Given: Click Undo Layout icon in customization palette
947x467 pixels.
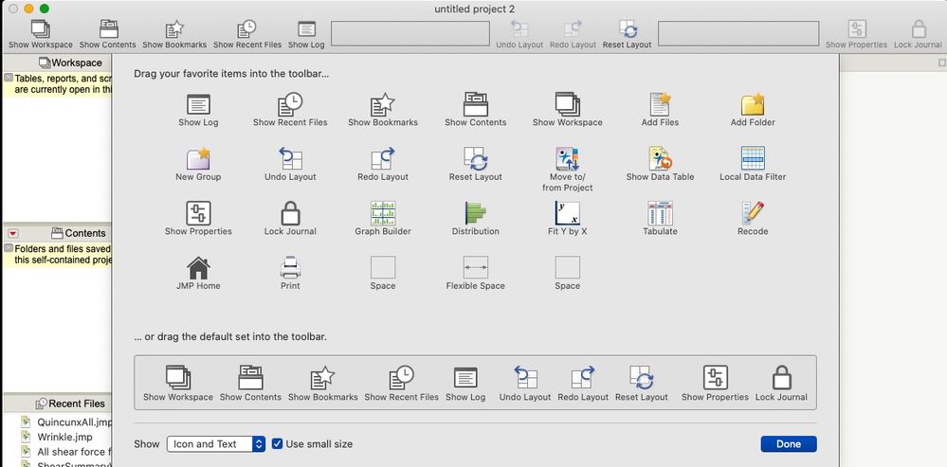Looking at the screenshot, I should click(x=290, y=159).
